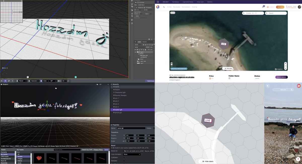Click the UPDATE MERKLE button
Image resolution: width=302 pixels, height=164 pixels.
tap(282, 77)
